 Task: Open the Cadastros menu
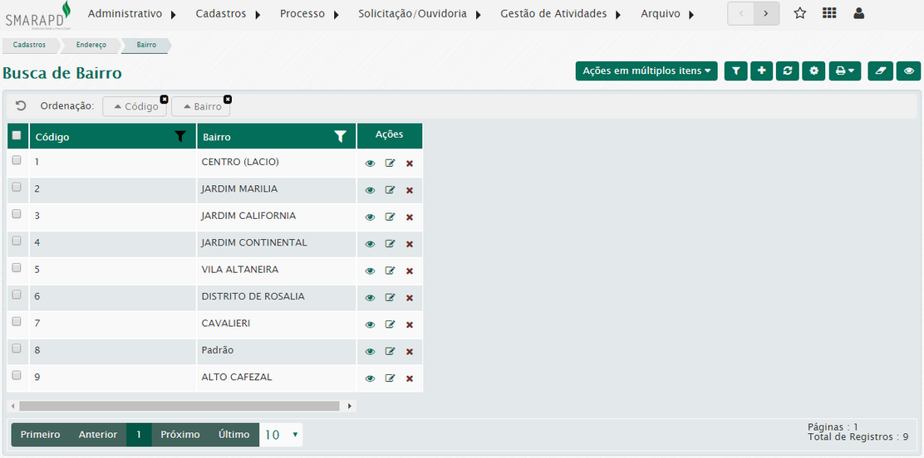tap(229, 14)
